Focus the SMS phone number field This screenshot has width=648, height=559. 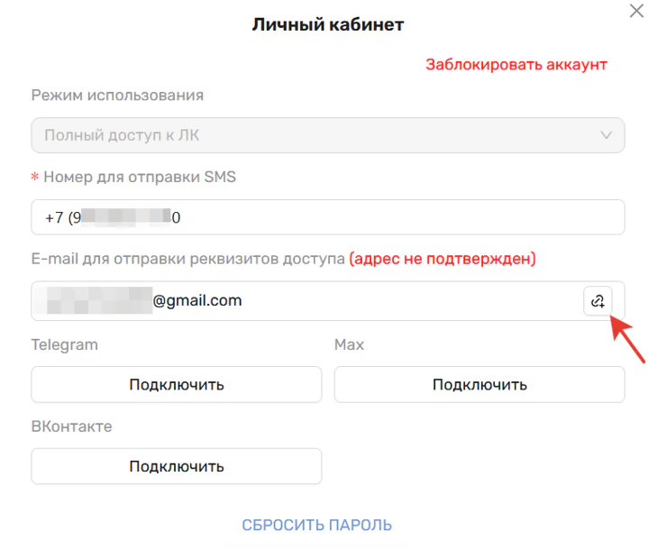tap(328, 217)
